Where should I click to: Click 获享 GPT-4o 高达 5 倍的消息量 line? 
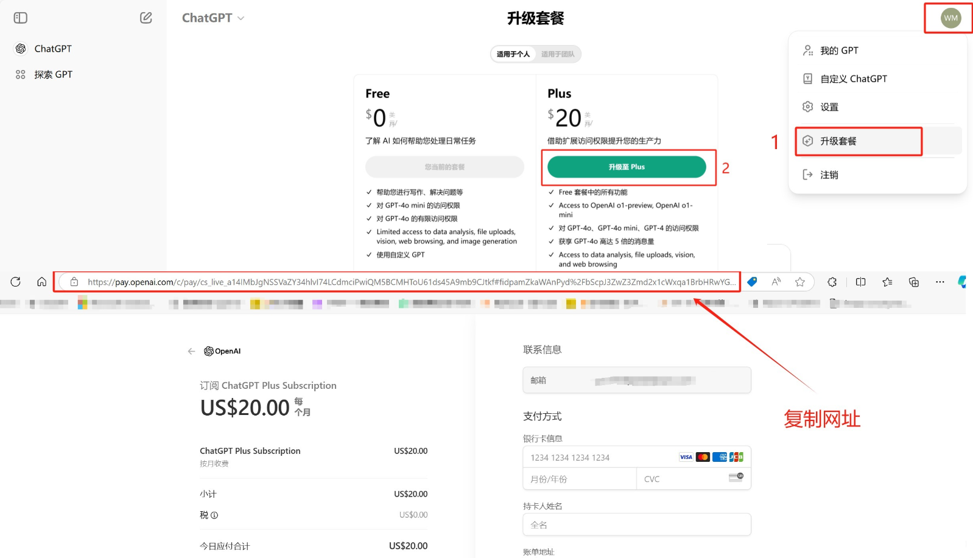[x=606, y=242]
